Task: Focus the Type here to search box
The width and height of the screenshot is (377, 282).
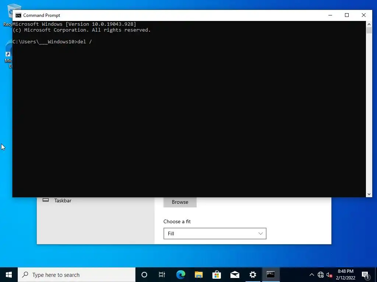Action: [77, 275]
